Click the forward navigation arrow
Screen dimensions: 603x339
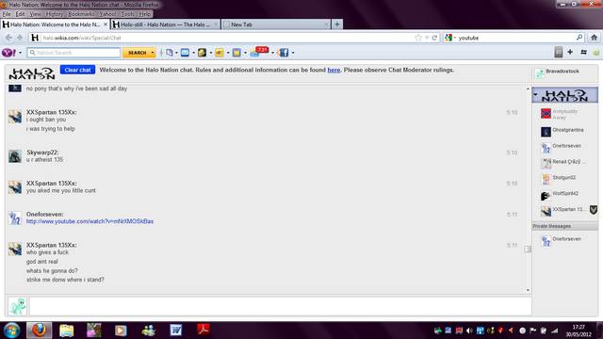(x=20, y=38)
